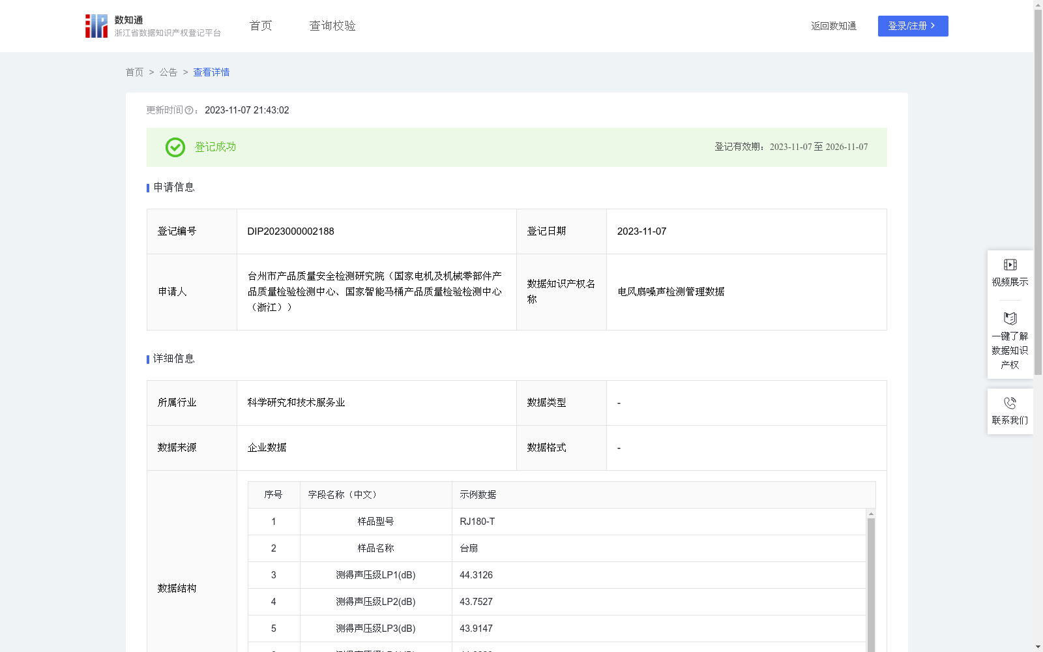1043x652 pixels.
Task: Open the 视频展示 video icon
Action: click(x=1010, y=265)
